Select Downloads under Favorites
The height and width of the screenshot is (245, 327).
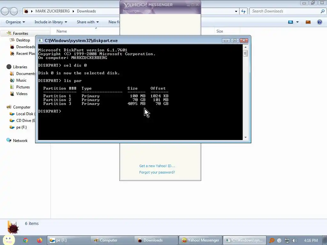coord(26,47)
